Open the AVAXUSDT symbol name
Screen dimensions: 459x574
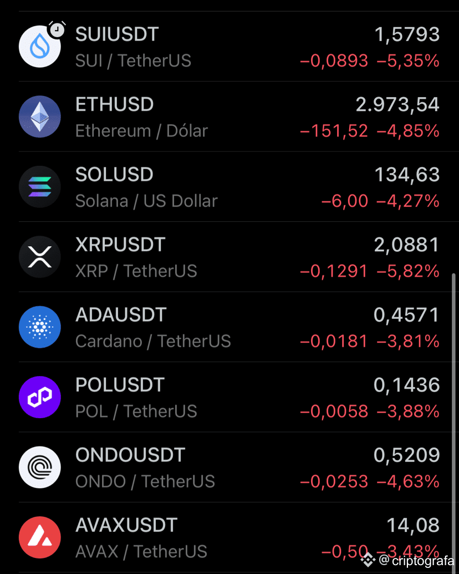[126, 525]
